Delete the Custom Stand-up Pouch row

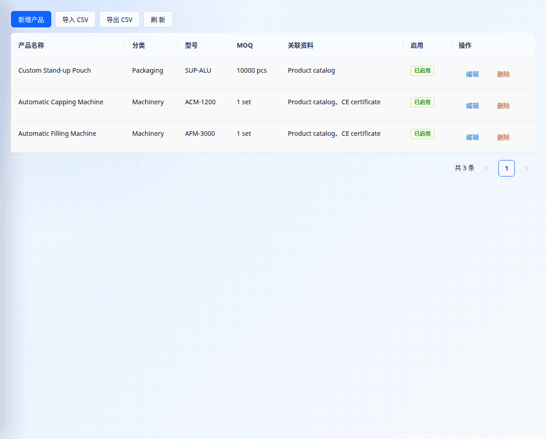[x=503, y=74]
